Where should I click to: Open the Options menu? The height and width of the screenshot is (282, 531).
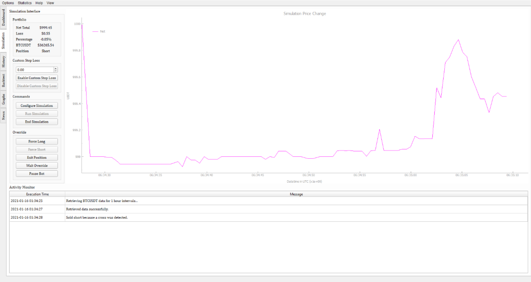8,3
